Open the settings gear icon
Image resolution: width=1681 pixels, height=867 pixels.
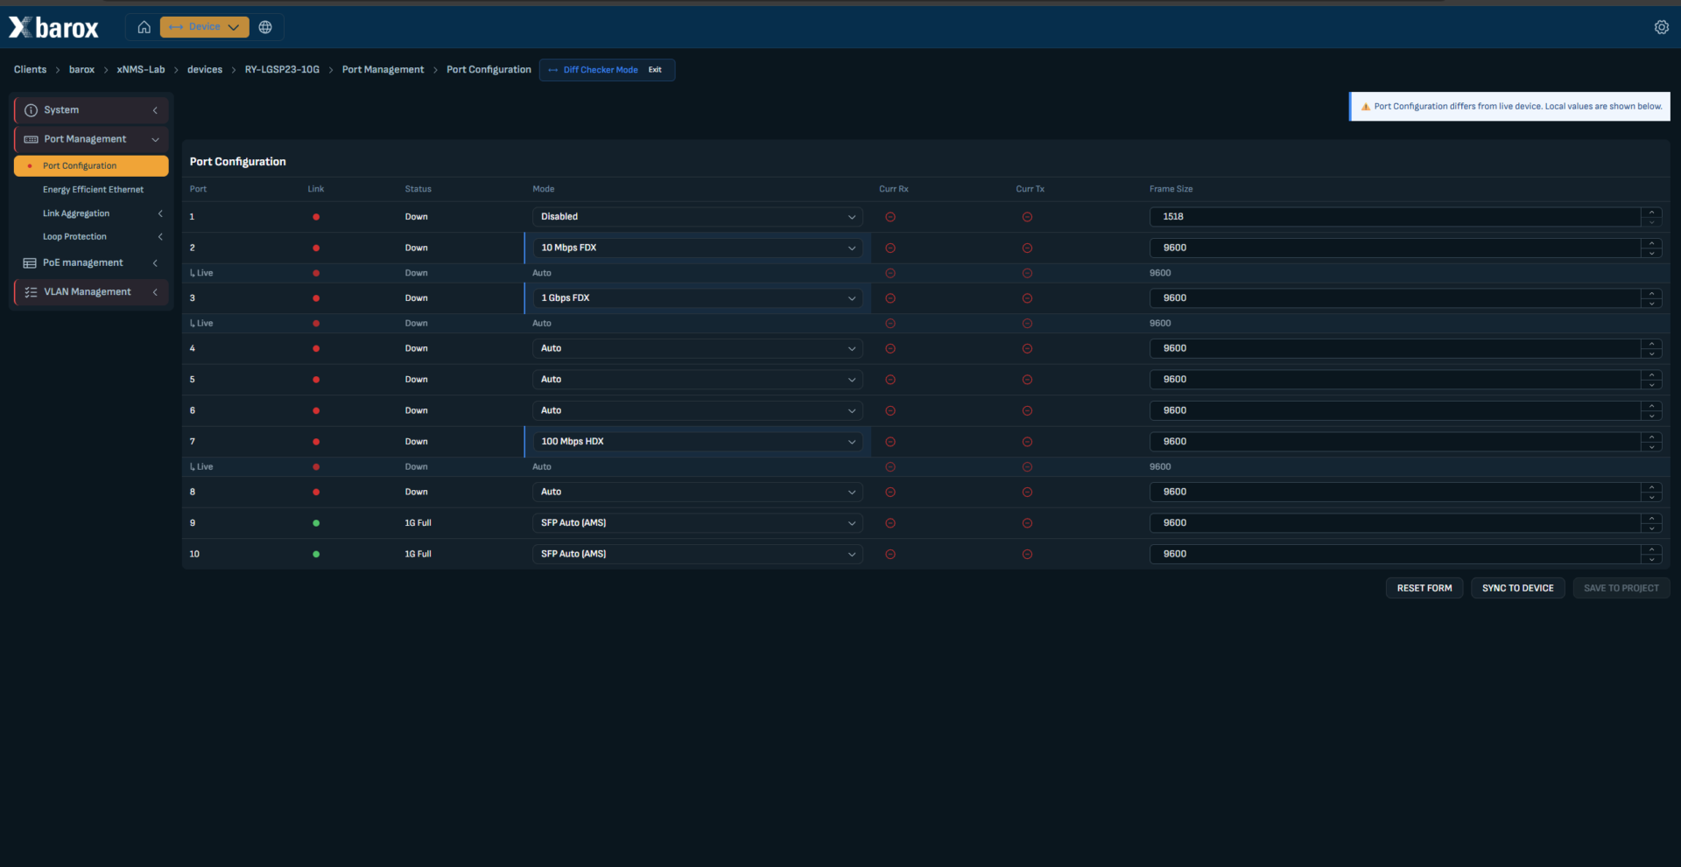[1661, 27]
